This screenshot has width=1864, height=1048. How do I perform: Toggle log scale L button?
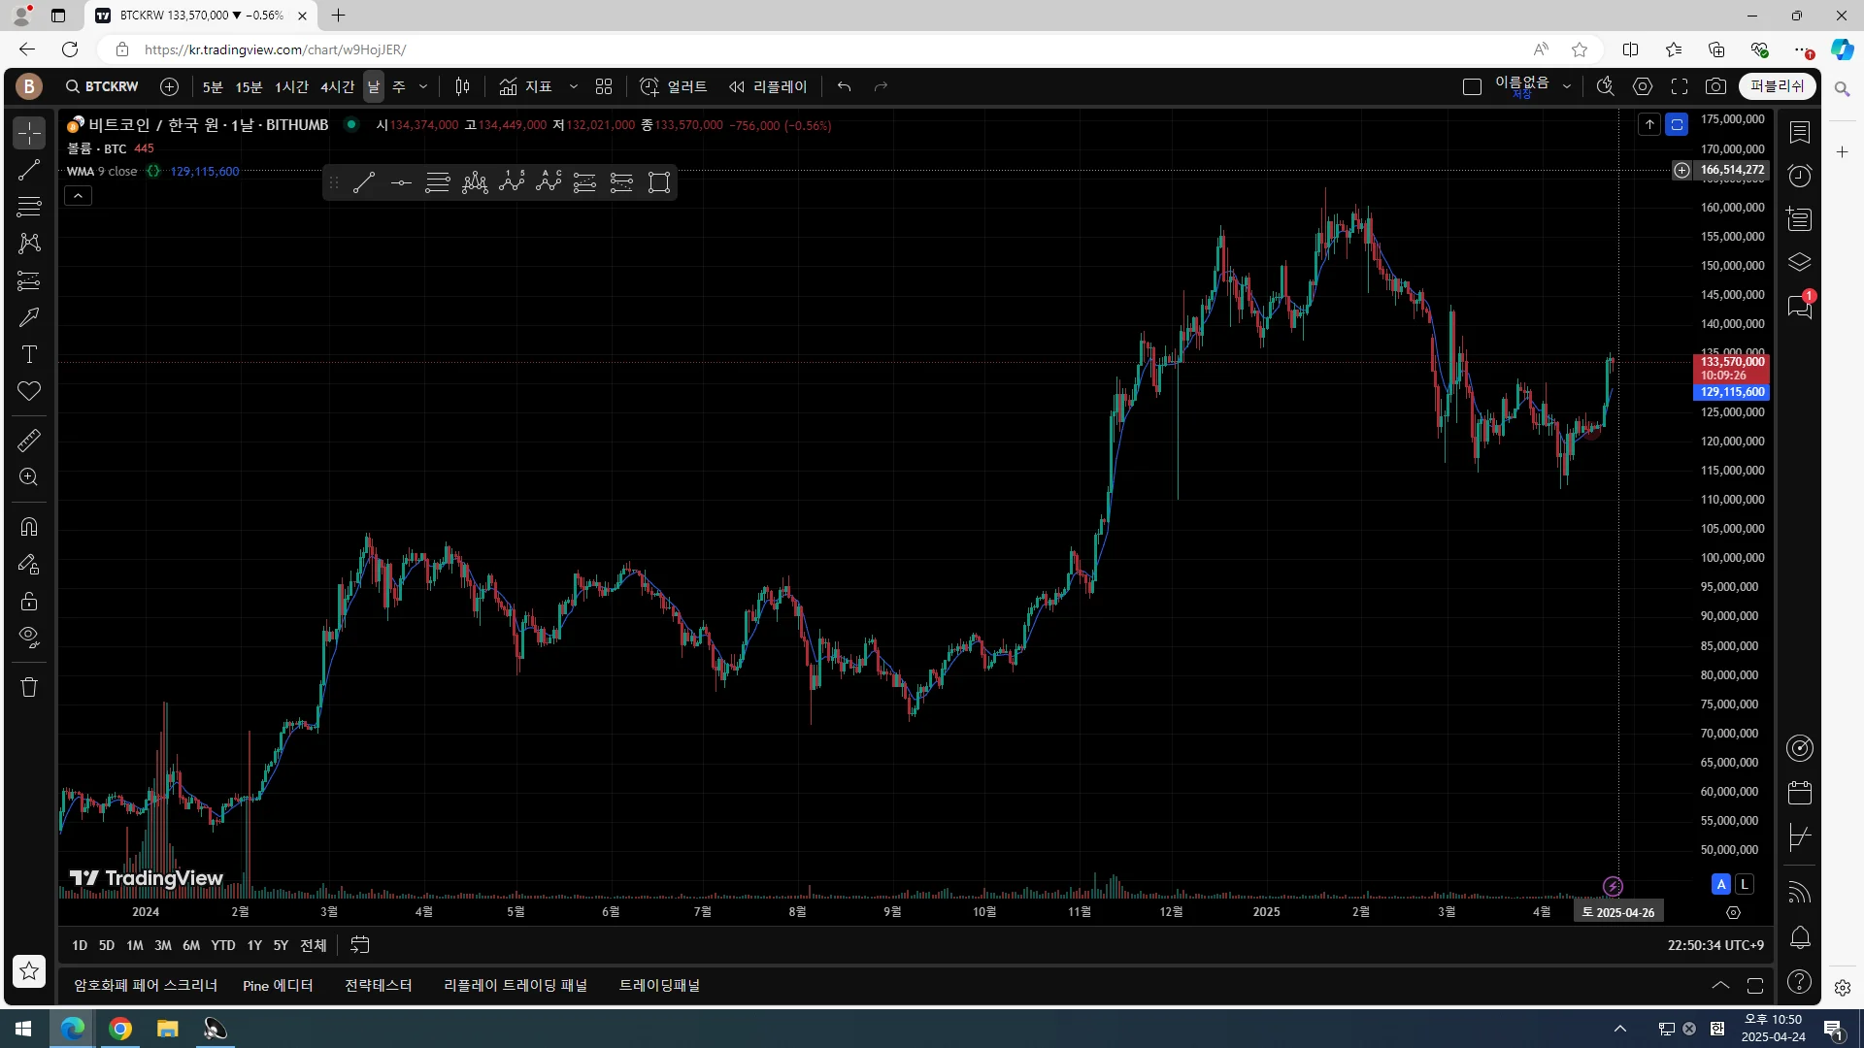1745,884
